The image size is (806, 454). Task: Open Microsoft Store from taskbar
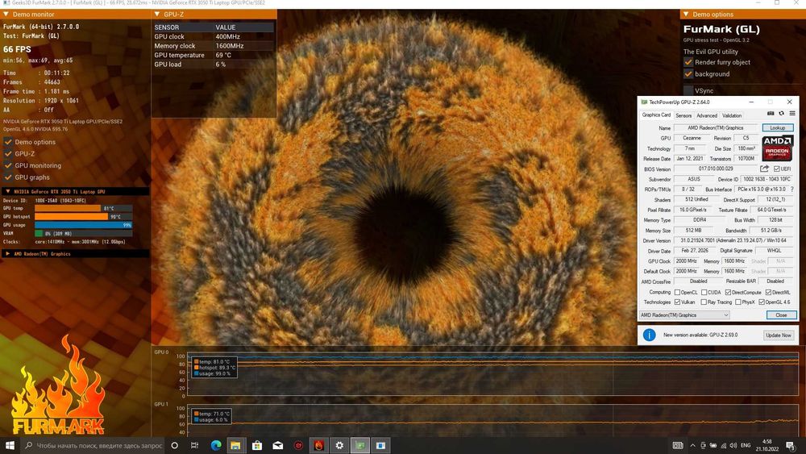(257, 445)
